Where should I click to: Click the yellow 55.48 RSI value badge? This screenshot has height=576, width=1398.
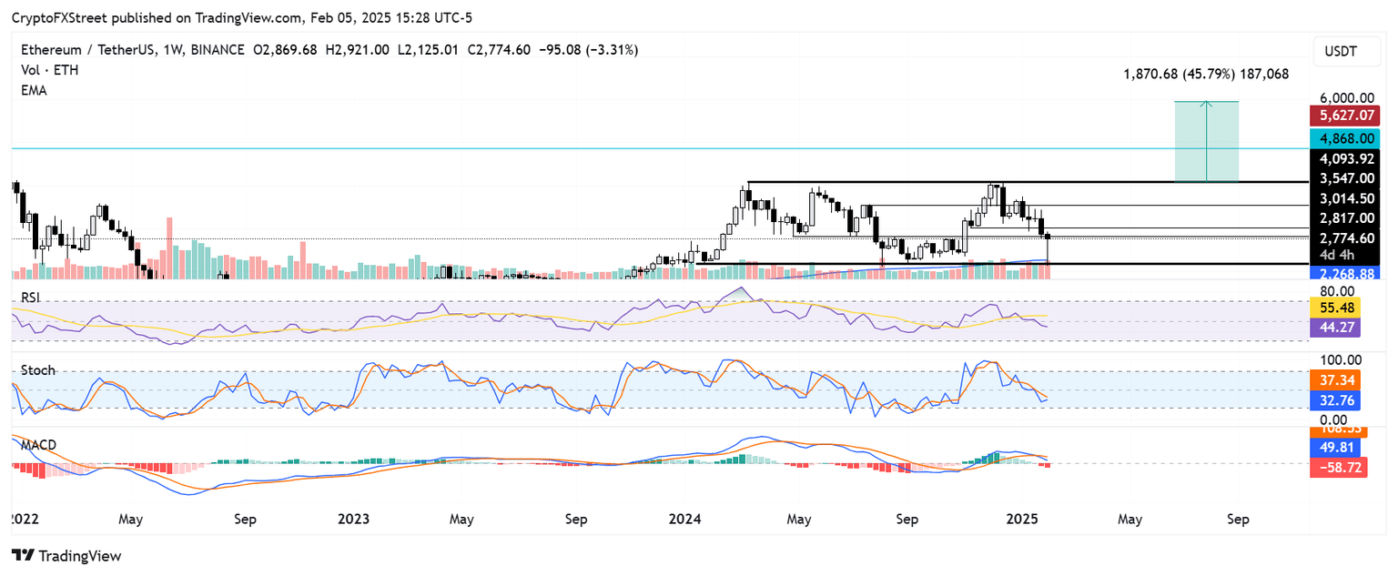pyautogui.click(x=1335, y=308)
